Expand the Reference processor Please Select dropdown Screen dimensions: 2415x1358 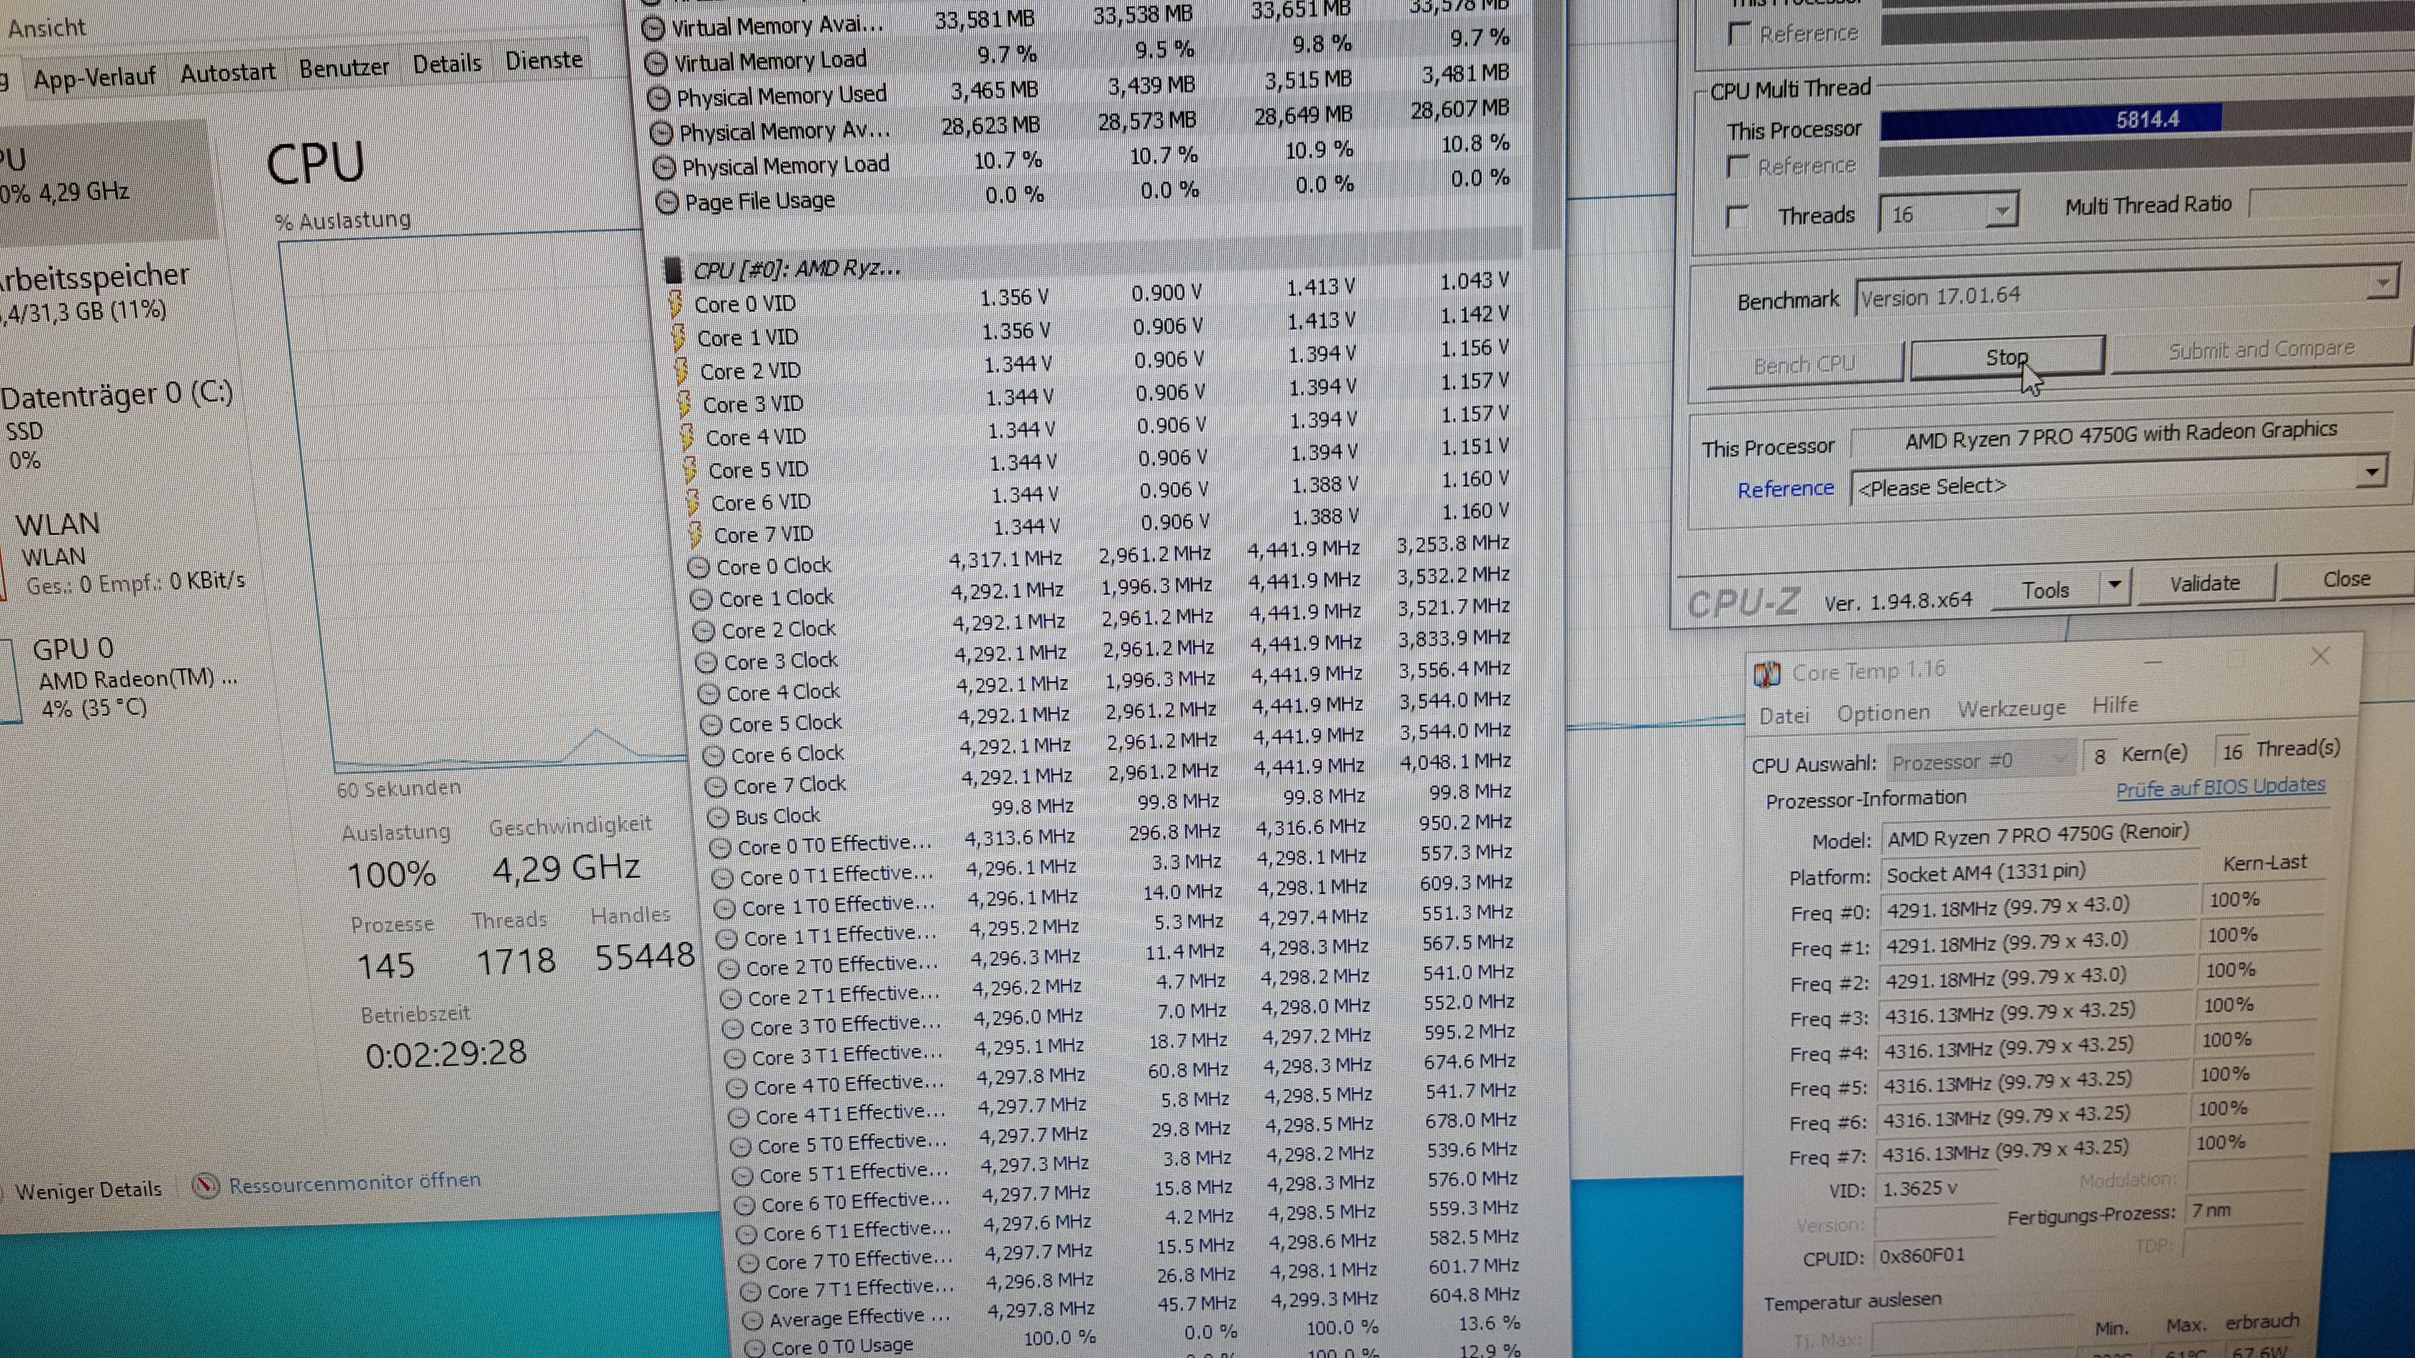click(x=2371, y=472)
